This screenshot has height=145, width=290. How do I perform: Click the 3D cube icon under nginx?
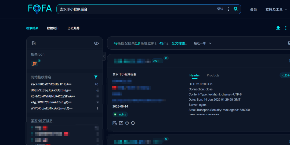[127, 123]
